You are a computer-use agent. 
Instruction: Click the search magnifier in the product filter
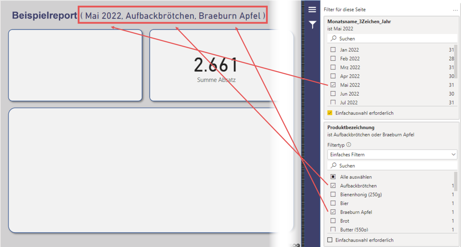[333, 166]
